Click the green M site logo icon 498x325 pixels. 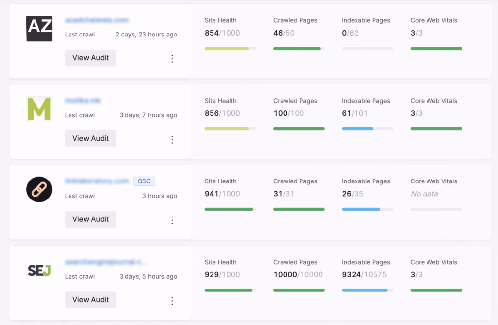point(39,110)
